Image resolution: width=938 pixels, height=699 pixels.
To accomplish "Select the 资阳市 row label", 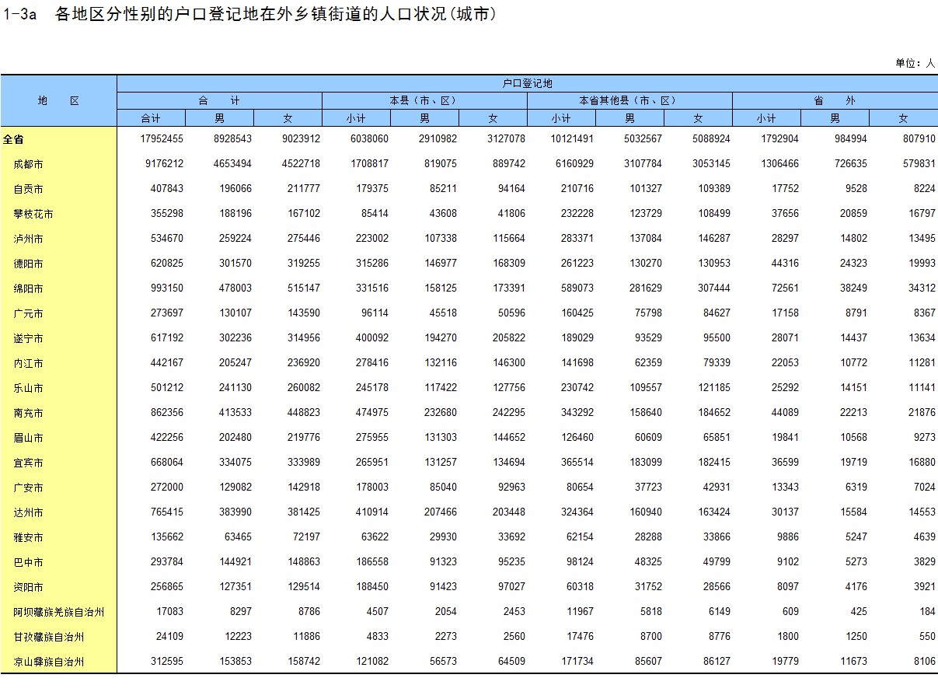I will (x=28, y=588).
